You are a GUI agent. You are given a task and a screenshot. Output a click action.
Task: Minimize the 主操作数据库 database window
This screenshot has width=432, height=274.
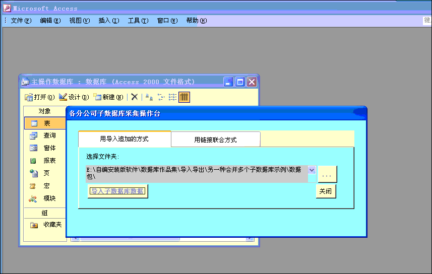[228, 82]
